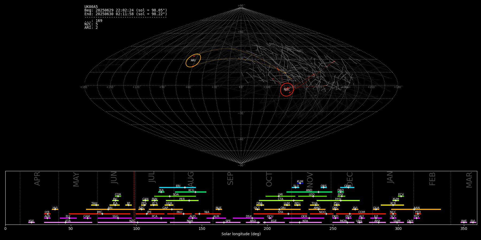Click the LYR shower label
This screenshot has width=481, height=240.
click(x=47, y=212)
